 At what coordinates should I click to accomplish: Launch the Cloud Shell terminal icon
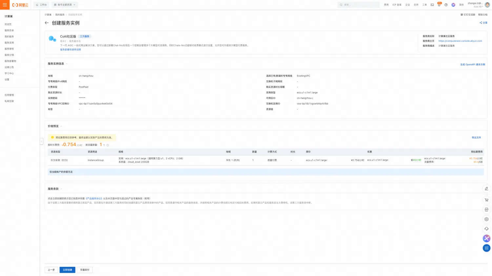click(432, 5)
